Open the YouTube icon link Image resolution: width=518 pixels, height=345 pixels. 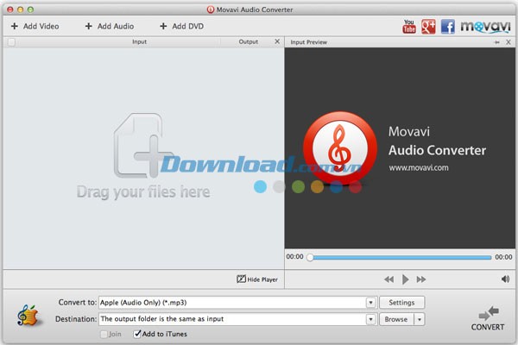point(409,26)
